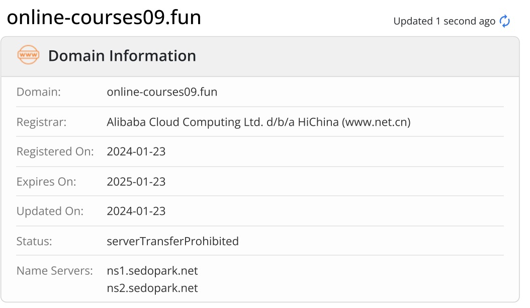Image resolution: width=530 pixels, height=308 pixels.
Task: Click the serverTransferProhibited status value
Action: [172, 242]
